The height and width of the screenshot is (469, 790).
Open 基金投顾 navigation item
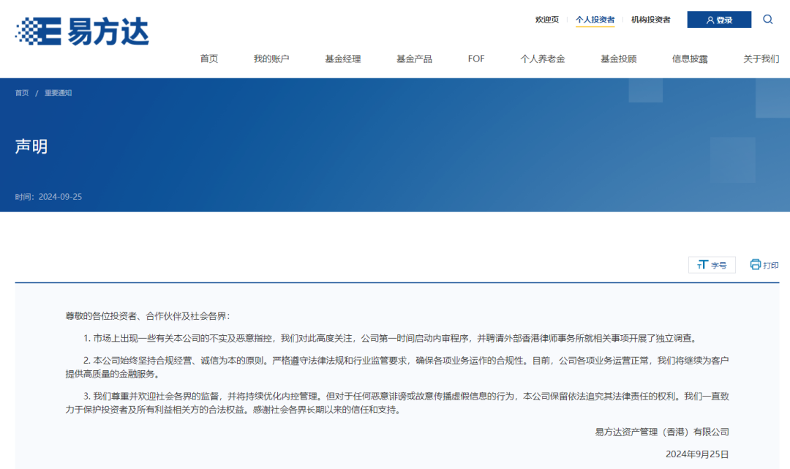click(x=618, y=59)
